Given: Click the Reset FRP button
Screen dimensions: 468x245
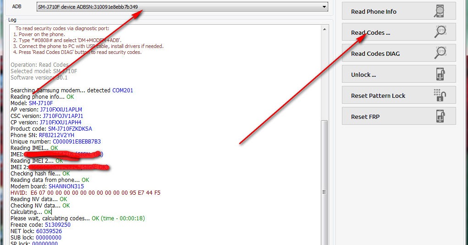Looking at the screenshot, I should click(399, 116).
